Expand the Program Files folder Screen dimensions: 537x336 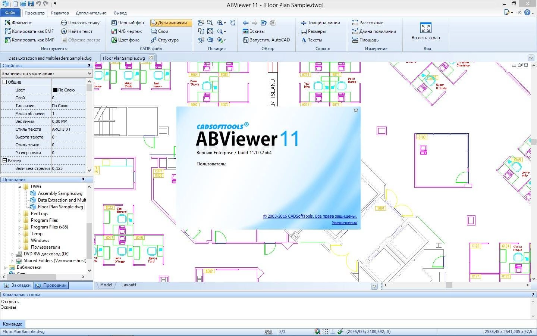tap(20, 220)
